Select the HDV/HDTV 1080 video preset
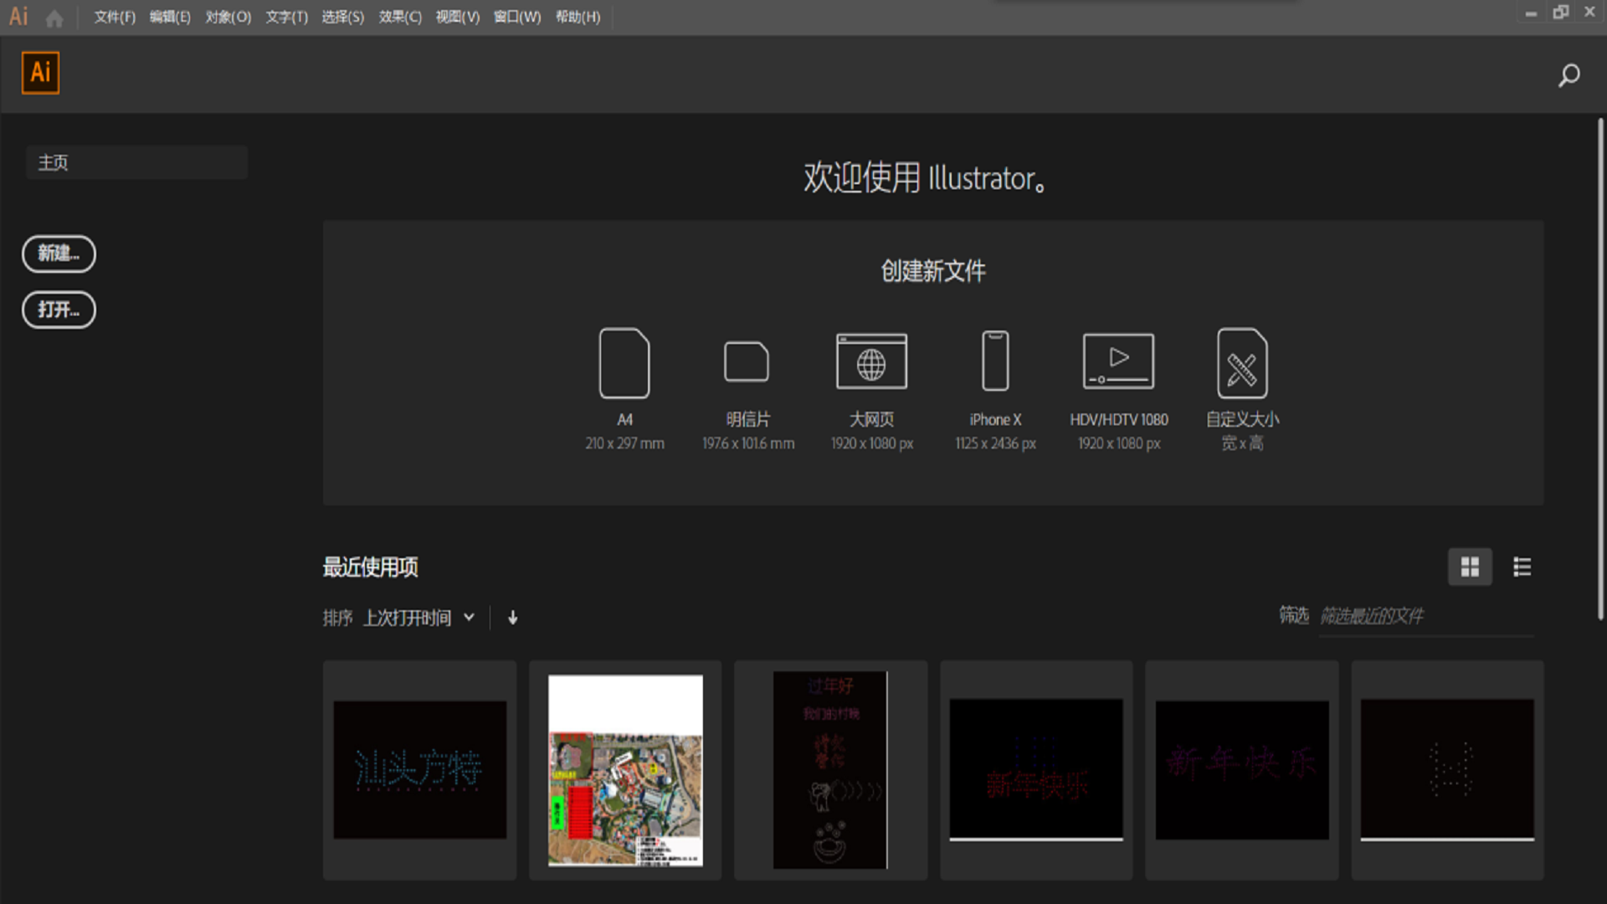This screenshot has height=904, width=1607. [1118, 362]
